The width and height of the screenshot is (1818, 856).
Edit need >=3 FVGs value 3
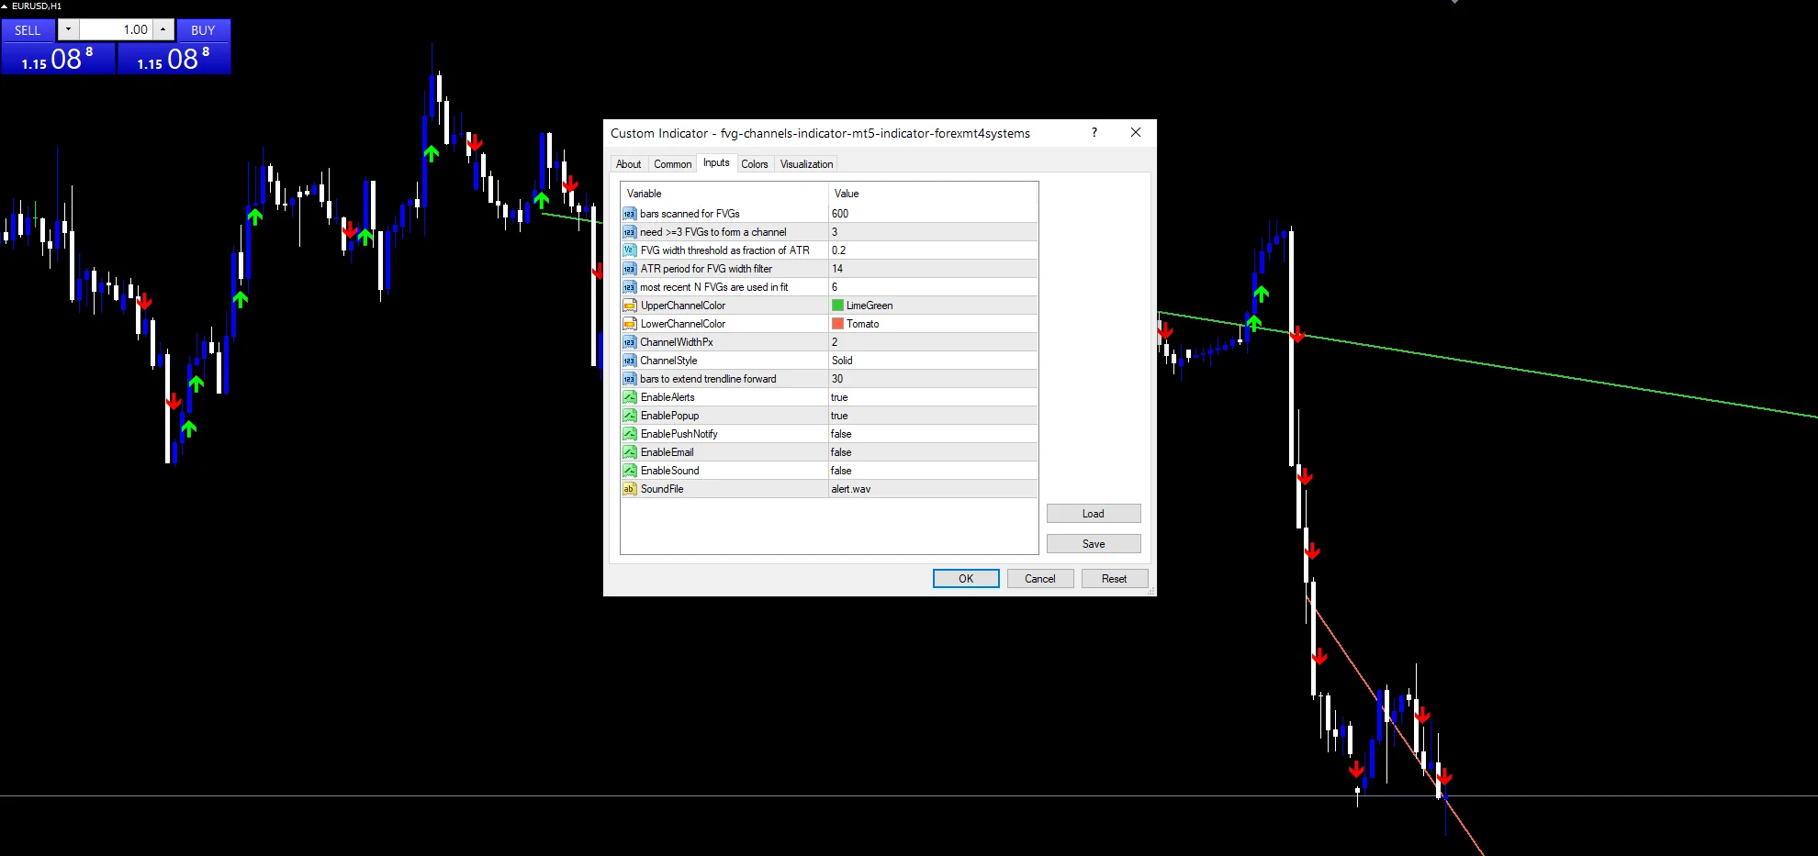[x=933, y=232]
